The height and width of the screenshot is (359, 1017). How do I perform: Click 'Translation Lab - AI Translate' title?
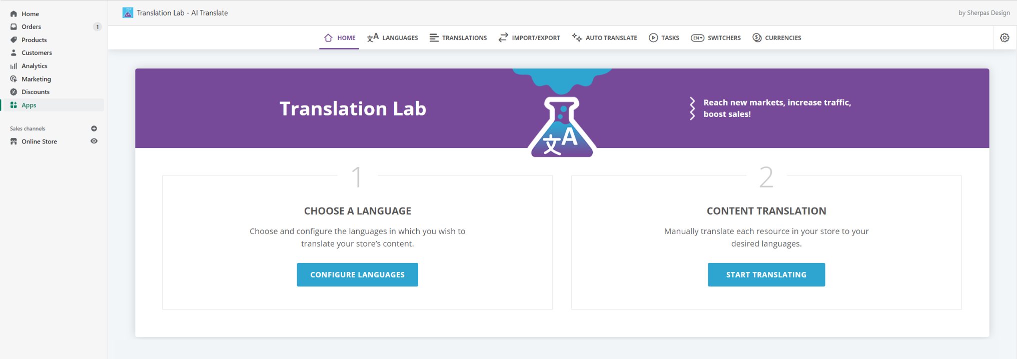pyautogui.click(x=182, y=13)
